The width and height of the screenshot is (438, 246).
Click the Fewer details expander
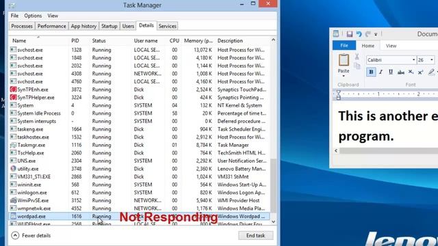coord(31,235)
